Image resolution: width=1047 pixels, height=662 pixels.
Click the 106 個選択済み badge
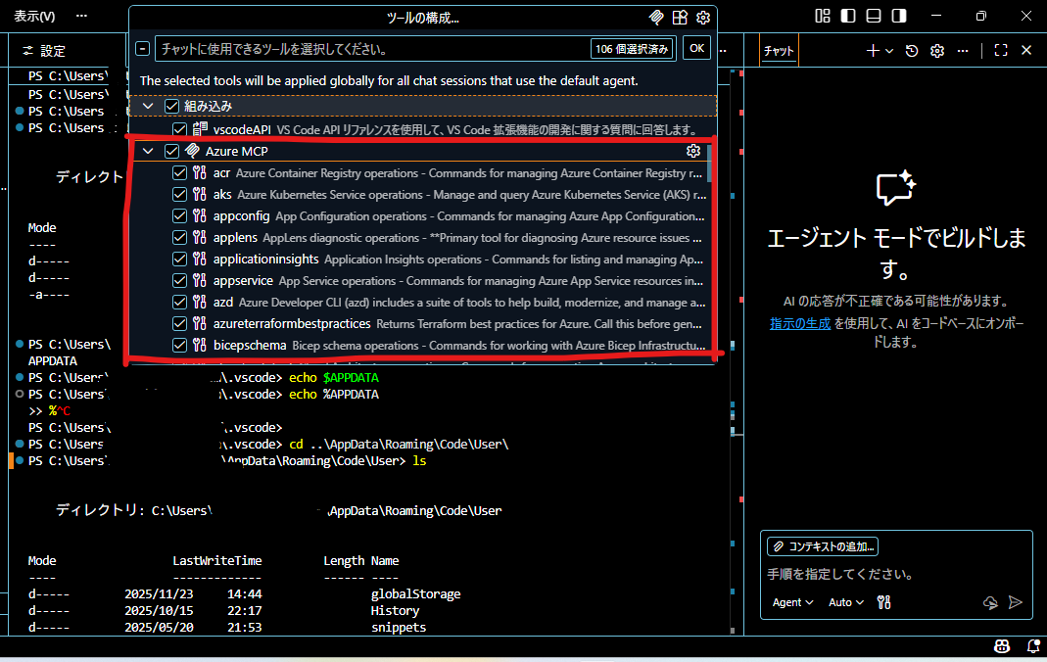point(631,49)
